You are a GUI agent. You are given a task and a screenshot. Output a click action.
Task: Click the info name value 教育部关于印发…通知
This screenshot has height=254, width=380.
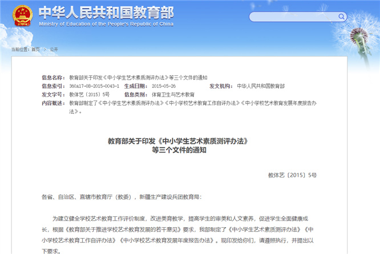tap(138, 78)
